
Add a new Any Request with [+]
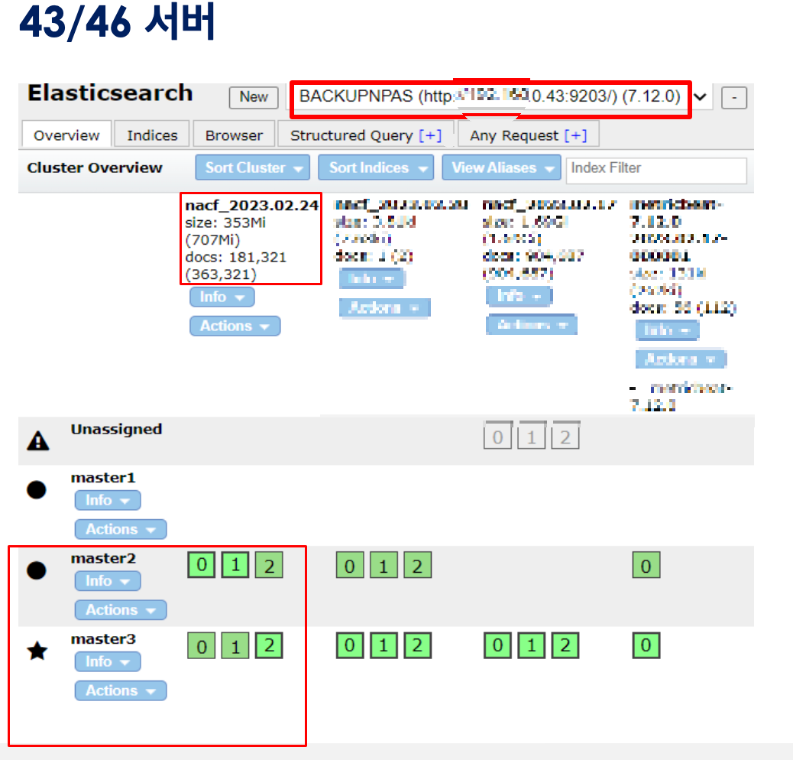[575, 135]
